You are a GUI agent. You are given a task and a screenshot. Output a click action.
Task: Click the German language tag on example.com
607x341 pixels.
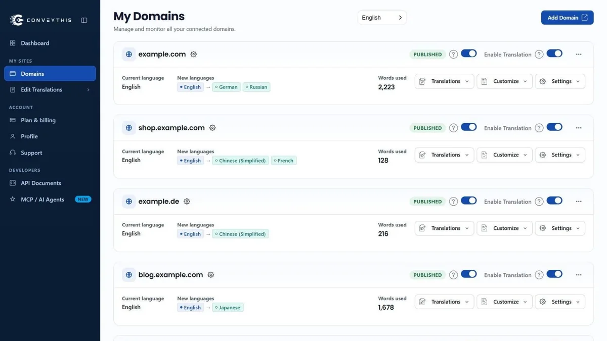point(226,87)
